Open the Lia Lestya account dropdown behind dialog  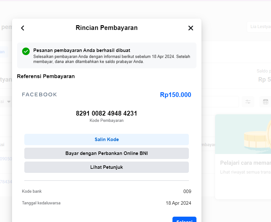point(259,27)
